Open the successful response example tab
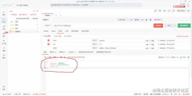192x96 pixels. coord(86,52)
